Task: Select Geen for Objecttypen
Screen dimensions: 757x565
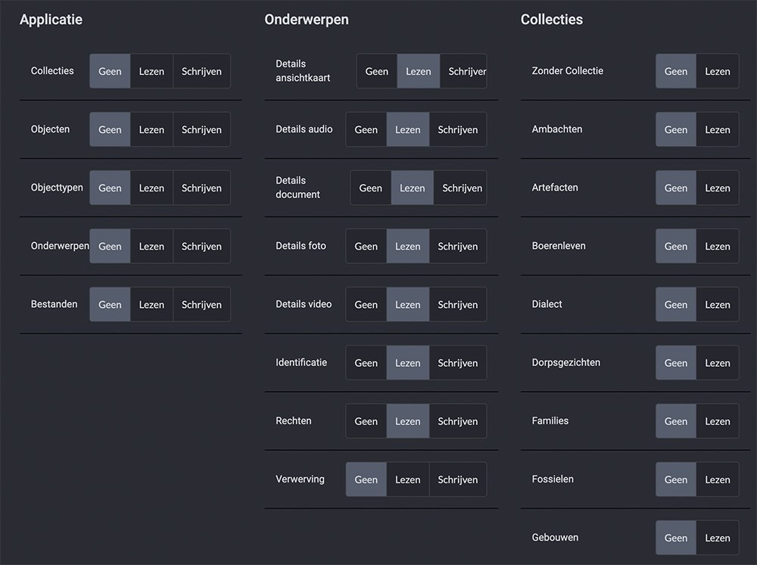Action: click(x=110, y=188)
